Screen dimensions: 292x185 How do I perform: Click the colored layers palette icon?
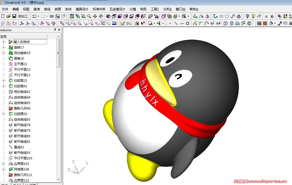click(259, 23)
